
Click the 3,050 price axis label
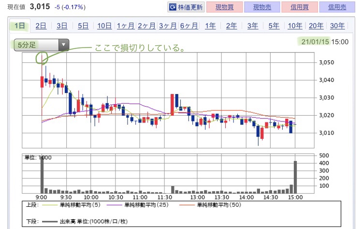pyautogui.click(x=327, y=63)
